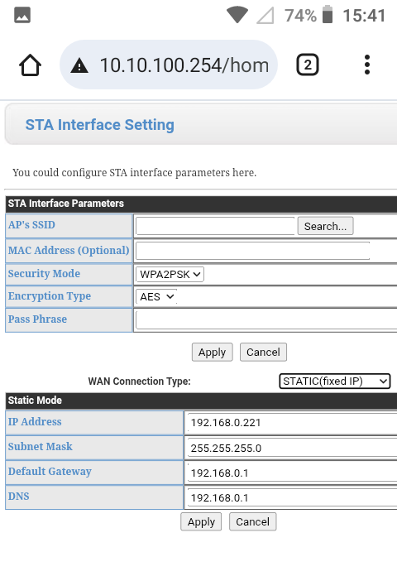Tap the browser home icon
The width and height of the screenshot is (397, 576).
click(x=30, y=65)
